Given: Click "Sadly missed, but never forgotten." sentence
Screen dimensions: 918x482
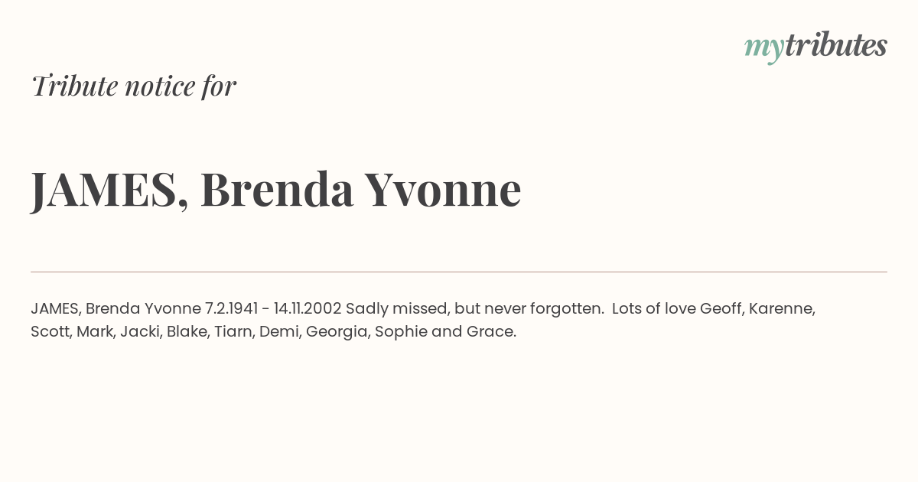Looking at the screenshot, I should (475, 308).
